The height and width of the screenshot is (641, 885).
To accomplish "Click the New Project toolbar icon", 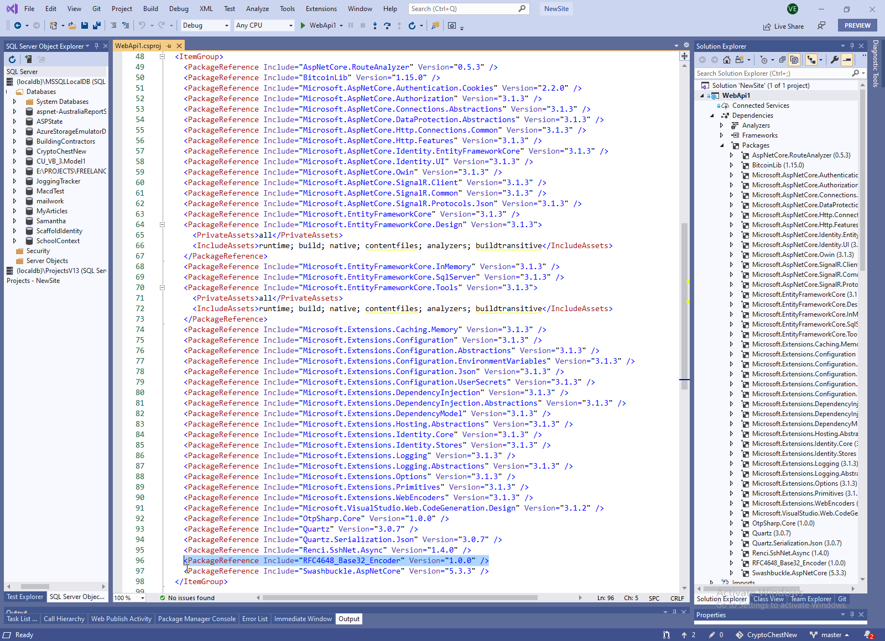I will (54, 25).
